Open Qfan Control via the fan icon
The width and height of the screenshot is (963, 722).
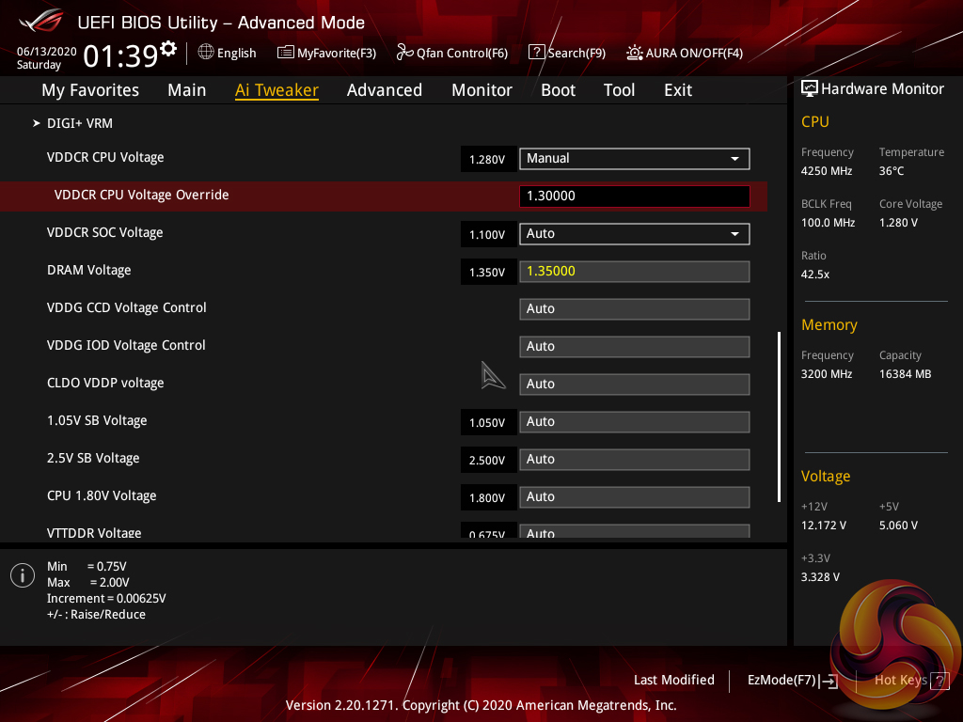404,53
